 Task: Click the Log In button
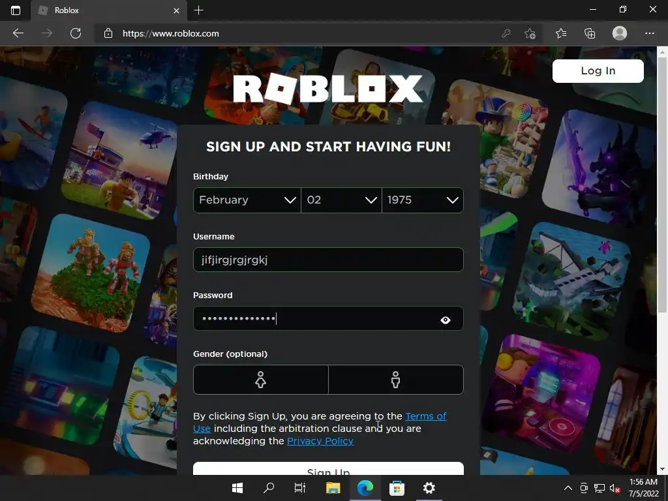pyautogui.click(x=598, y=70)
